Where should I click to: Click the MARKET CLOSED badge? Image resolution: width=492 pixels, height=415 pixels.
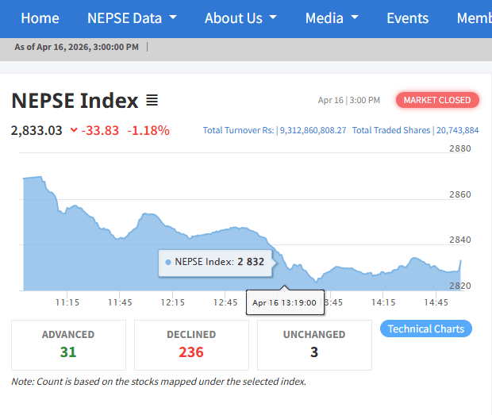[x=437, y=100]
